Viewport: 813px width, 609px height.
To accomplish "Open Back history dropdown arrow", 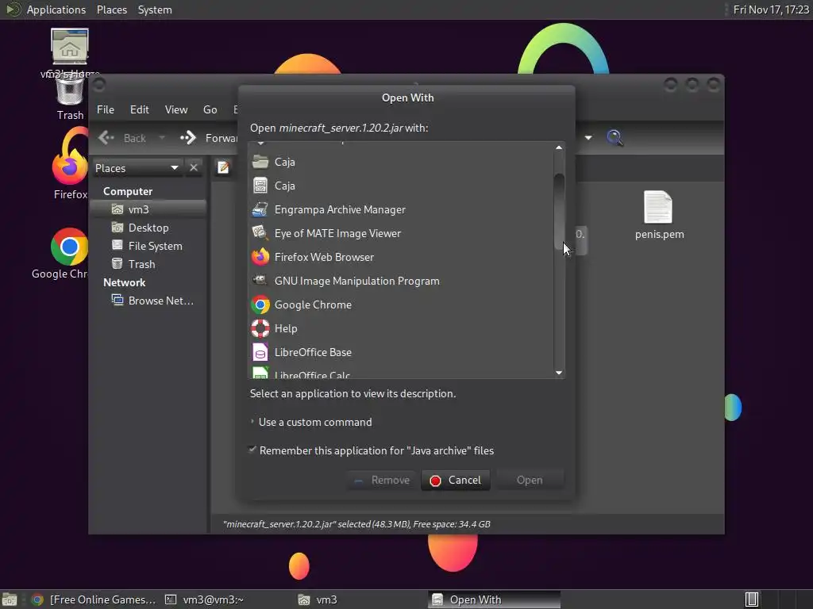I will (162, 138).
